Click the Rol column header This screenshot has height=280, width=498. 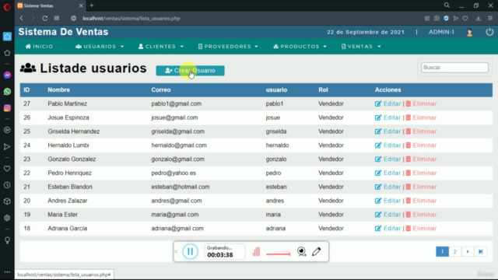(x=323, y=90)
